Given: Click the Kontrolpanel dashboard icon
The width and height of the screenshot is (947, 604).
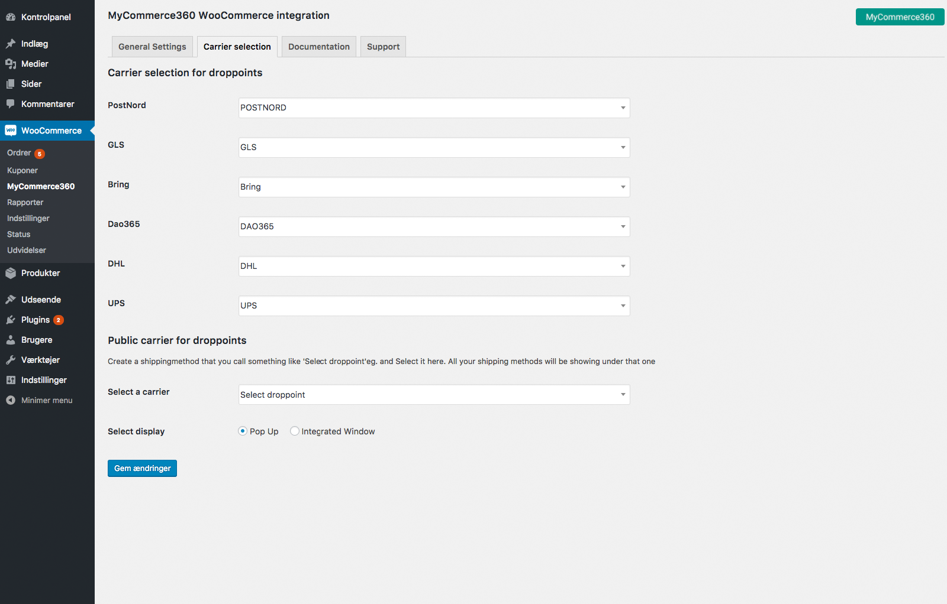Looking at the screenshot, I should tap(11, 17).
